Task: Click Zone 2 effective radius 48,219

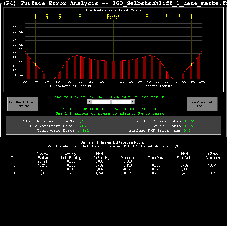Action: 43,165
